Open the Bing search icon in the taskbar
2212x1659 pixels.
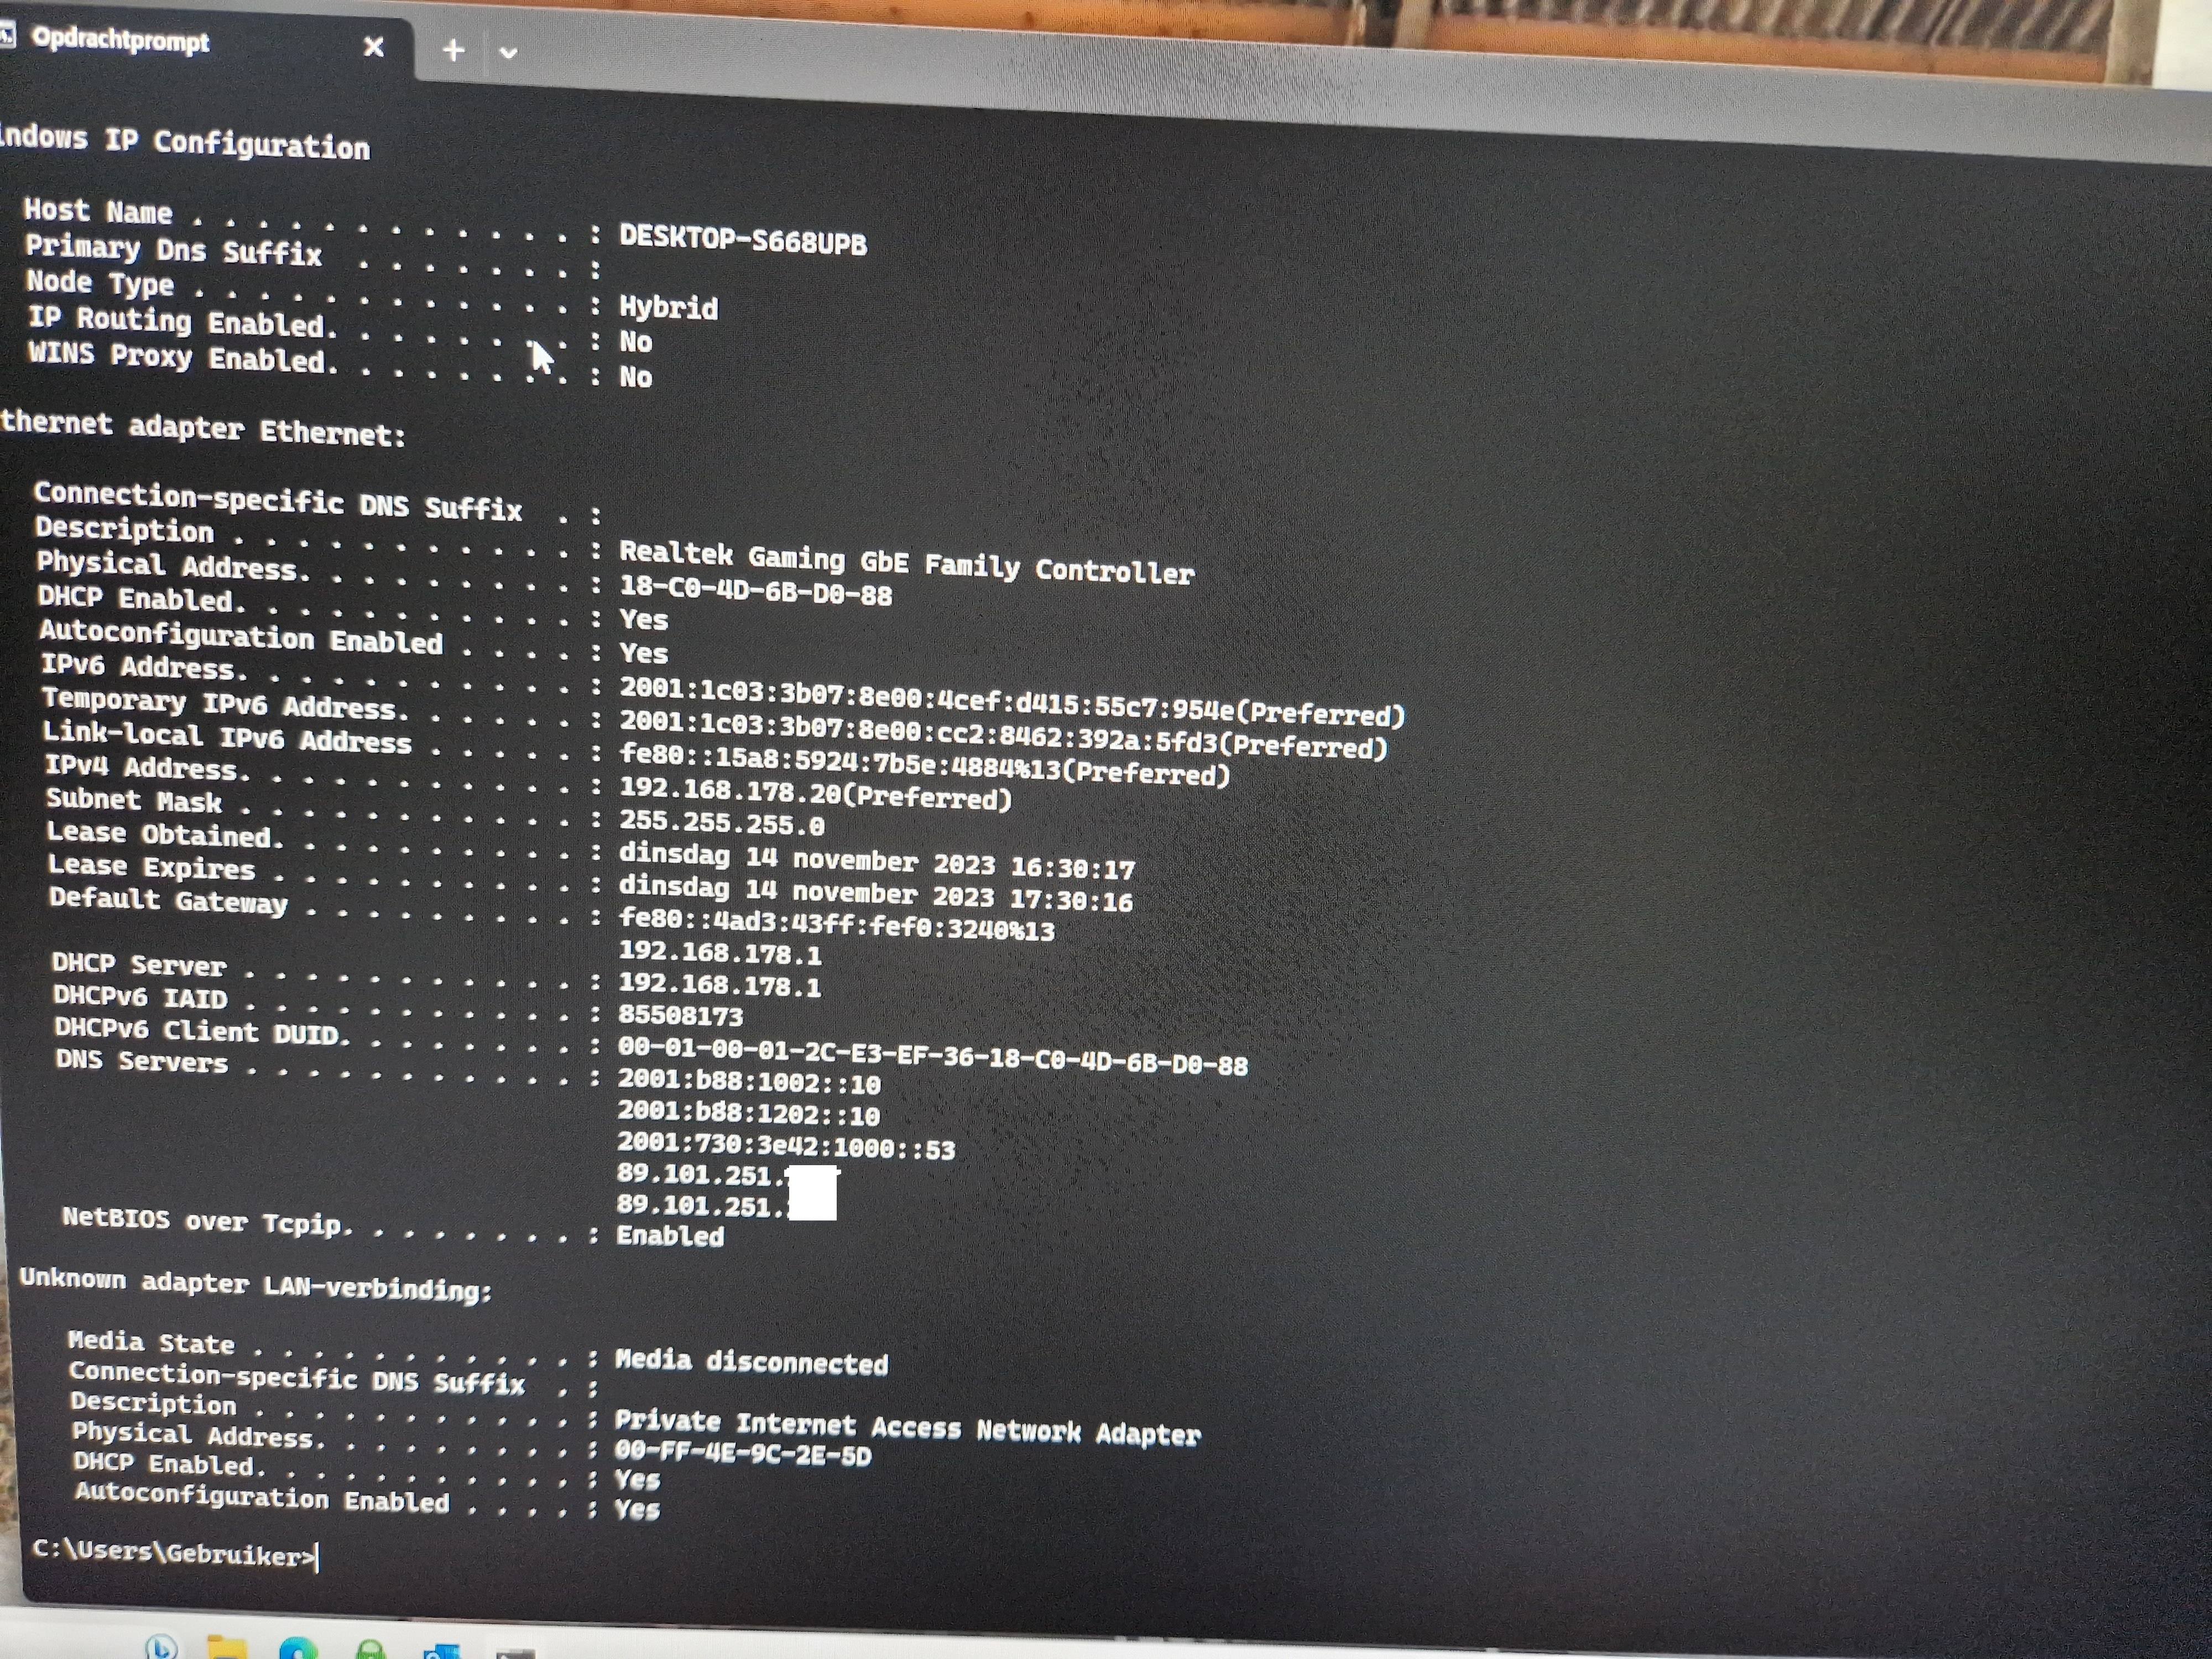tap(161, 1646)
